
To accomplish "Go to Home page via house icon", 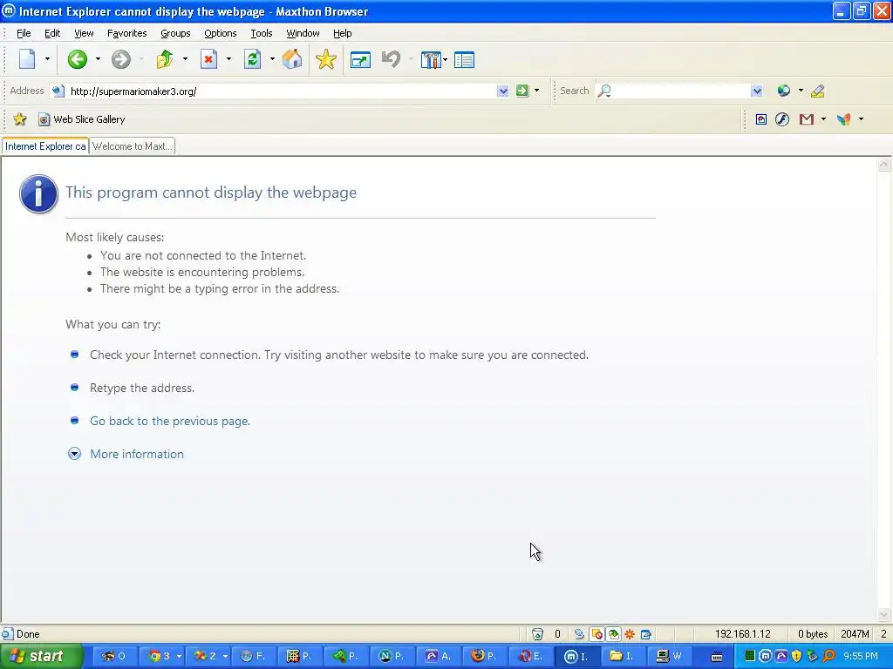I will 292,59.
